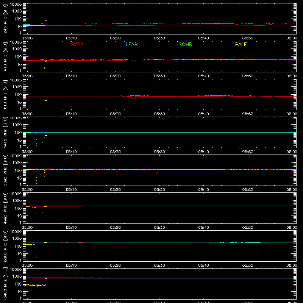The width and height of the screenshot is (303, 303).
Task: Click the 410 MHz [SFU] axis label
Action: tap(5, 56)
